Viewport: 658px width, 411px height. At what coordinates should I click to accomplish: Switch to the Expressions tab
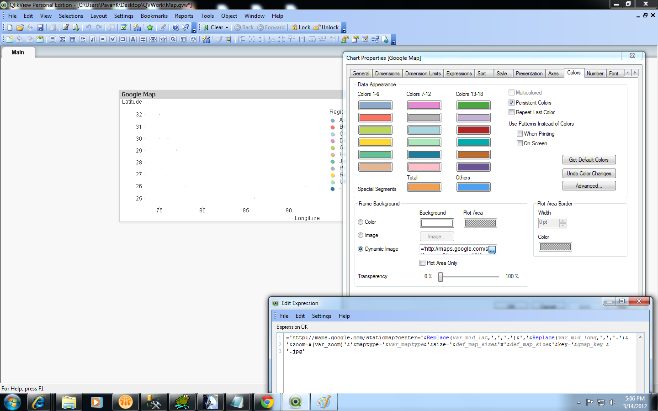pos(459,74)
